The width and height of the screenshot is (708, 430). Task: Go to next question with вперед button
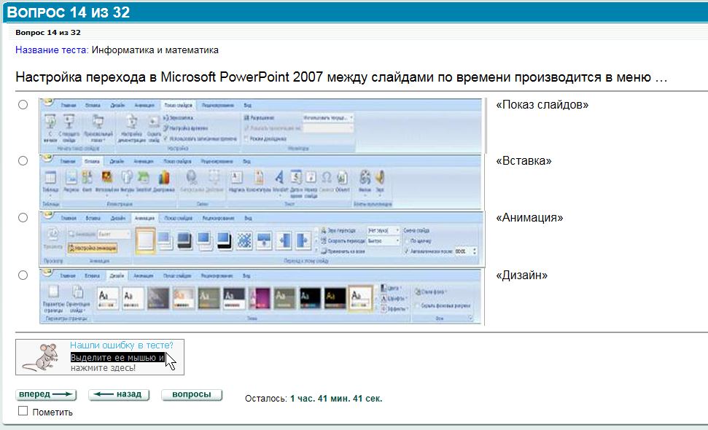[x=46, y=394]
